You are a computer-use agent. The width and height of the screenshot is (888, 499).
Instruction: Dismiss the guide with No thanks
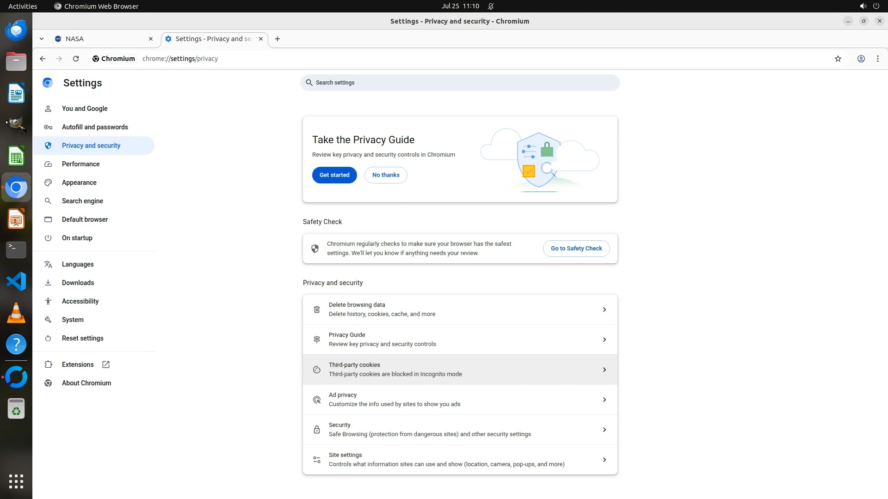(x=385, y=175)
